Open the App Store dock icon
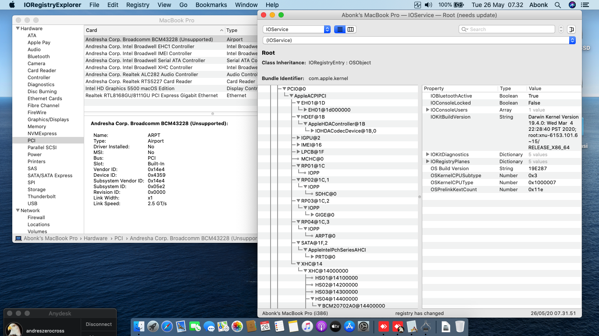Image resolution: width=599 pixels, height=336 pixels. [x=349, y=326]
